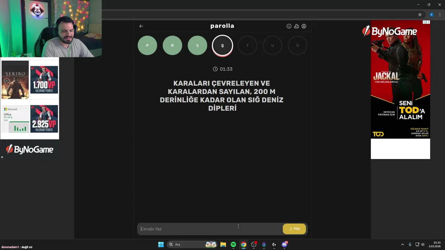Select the letter P circle

point(147,45)
